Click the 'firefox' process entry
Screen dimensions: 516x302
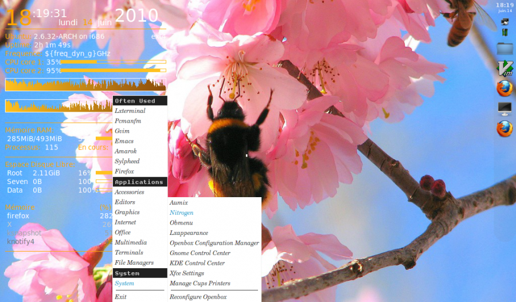[18, 216]
